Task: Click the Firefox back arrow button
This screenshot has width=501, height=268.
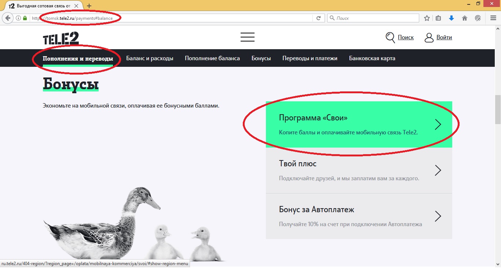Action: 8,18
